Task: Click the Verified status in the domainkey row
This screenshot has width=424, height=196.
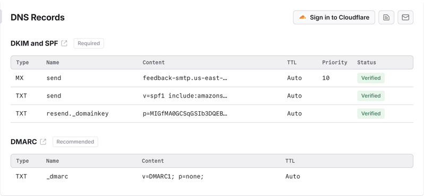Action: 371,114
